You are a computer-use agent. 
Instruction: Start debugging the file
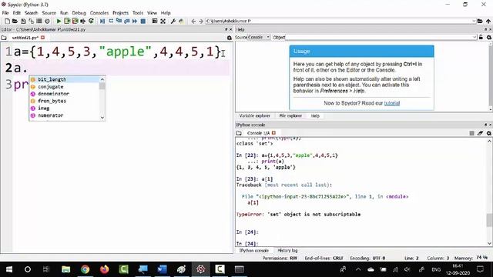pos(102,21)
